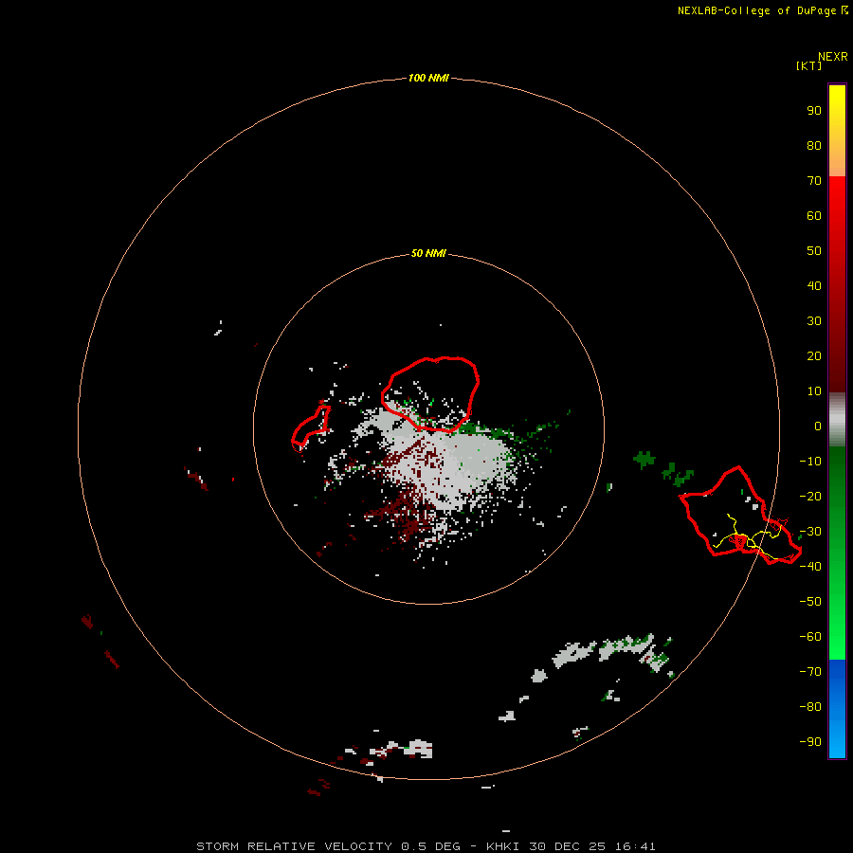Click the KT units label above color bar
This screenshot has height=853, width=853.
[x=809, y=65]
